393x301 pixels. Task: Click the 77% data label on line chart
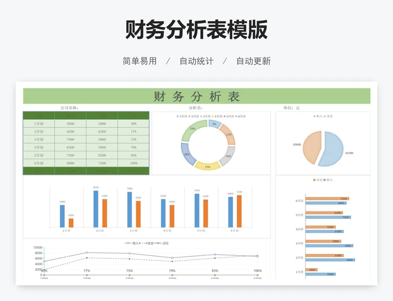pyautogui.click(x=87, y=271)
